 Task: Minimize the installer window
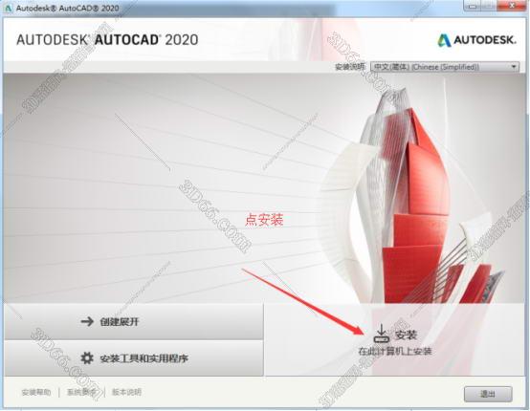point(474,6)
